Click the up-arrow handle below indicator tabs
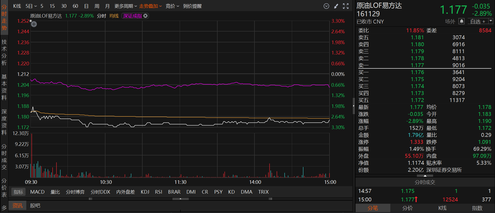This screenshot has height=213, width=495. pyautogui.click(x=180, y=199)
